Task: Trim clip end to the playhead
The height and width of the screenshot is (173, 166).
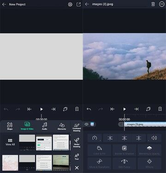Action: tap(139, 138)
